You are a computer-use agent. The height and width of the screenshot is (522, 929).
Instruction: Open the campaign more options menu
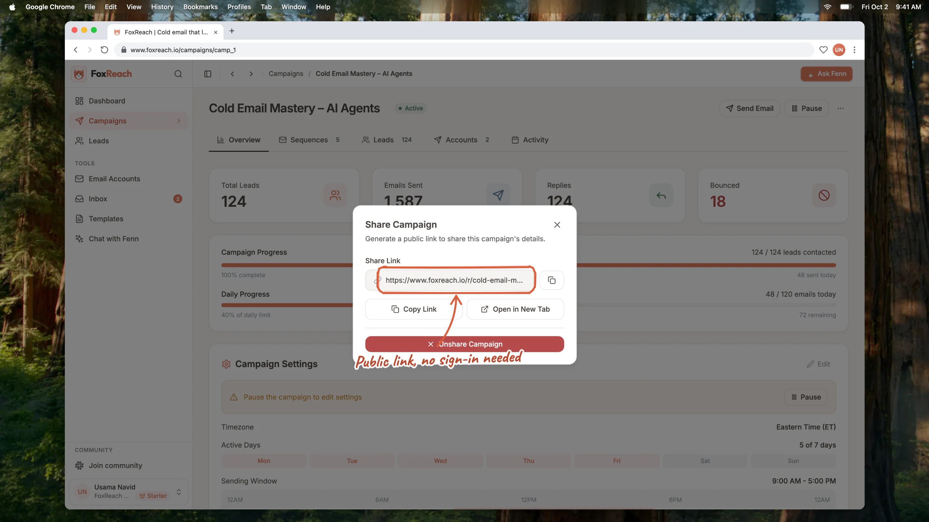(x=840, y=109)
